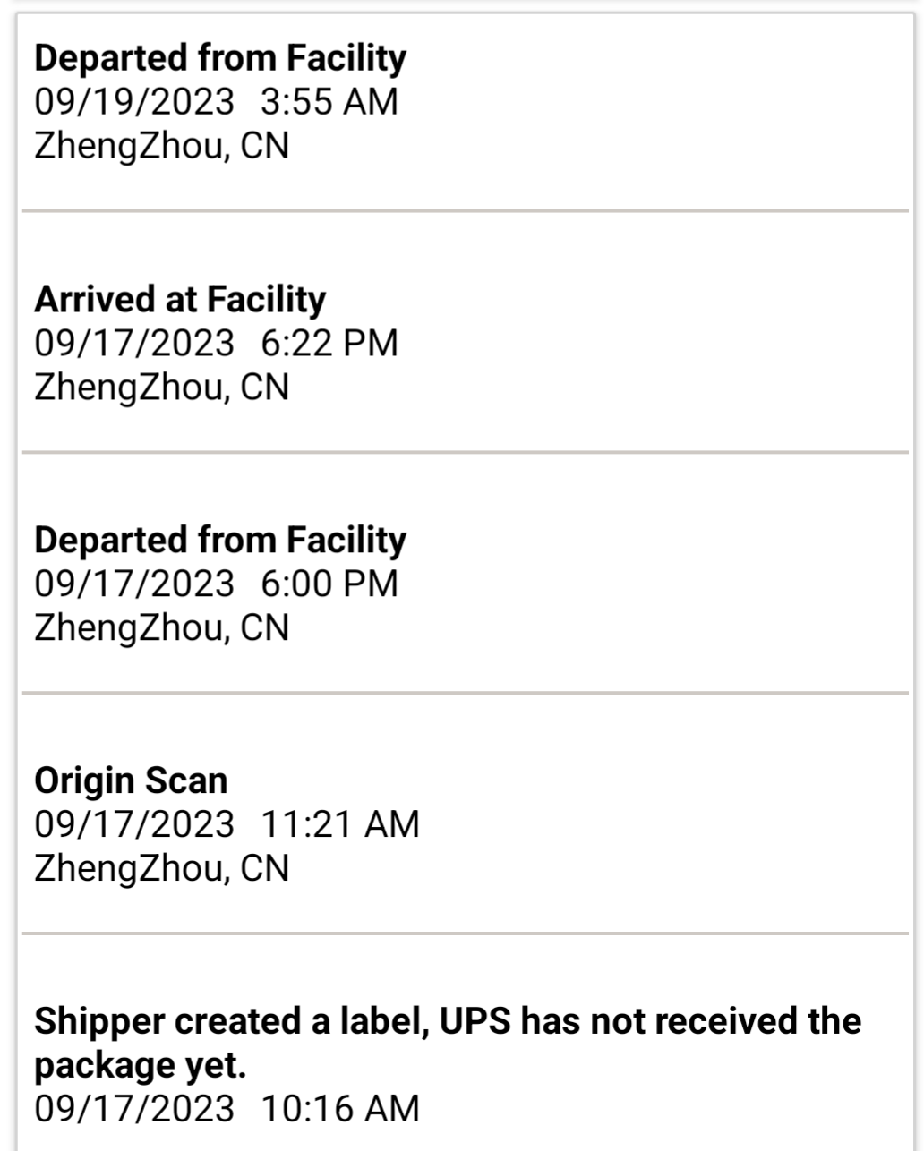The image size is (924, 1151).
Task: Click the 09/17/2023 11:21 AM timestamp
Action: coord(227,824)
